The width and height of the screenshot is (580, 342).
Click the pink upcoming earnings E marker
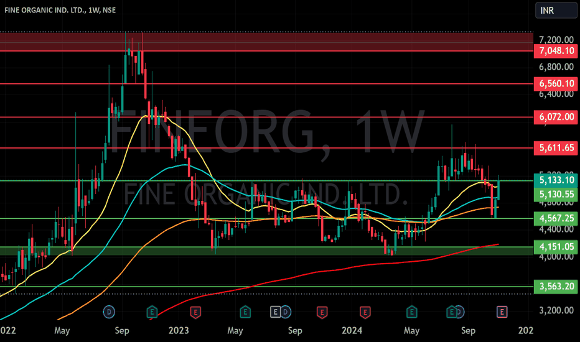pyautogui.click(x=502, y=312)
